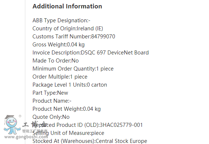Image resolution: width=209 pixels, height=144 pixels.
Task: Click replaced product ID 3HAC025779-001
Action: click(x=88, y=125)
